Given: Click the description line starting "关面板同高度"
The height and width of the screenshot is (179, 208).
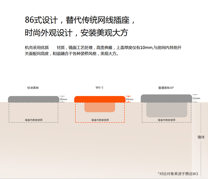Looking at the screenshot, I should pyautogui.click(x=72, y=54).
